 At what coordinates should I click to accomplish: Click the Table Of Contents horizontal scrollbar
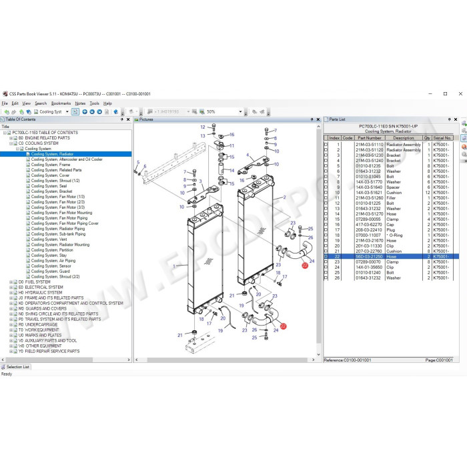point(65,360)
